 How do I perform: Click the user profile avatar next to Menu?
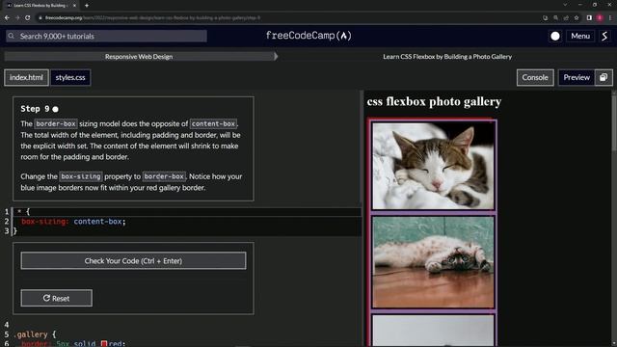[x=604, y=37]
